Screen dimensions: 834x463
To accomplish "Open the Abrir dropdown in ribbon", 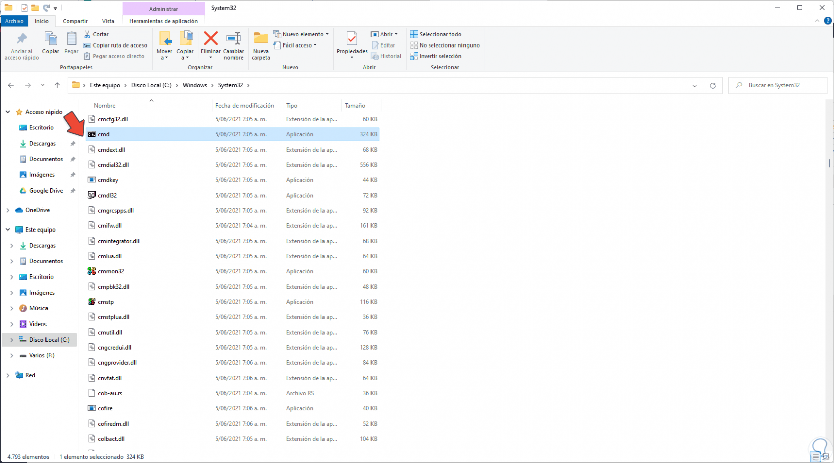I will (x=384, y=34).
